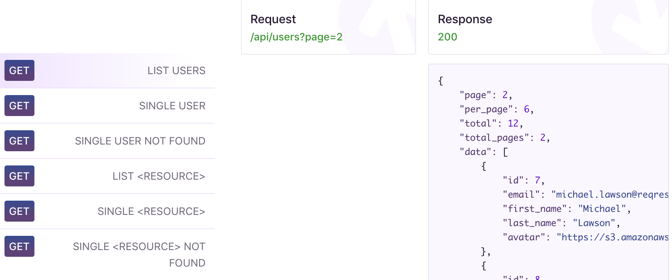Click the Request heading
672x280 pixels.
273,19
